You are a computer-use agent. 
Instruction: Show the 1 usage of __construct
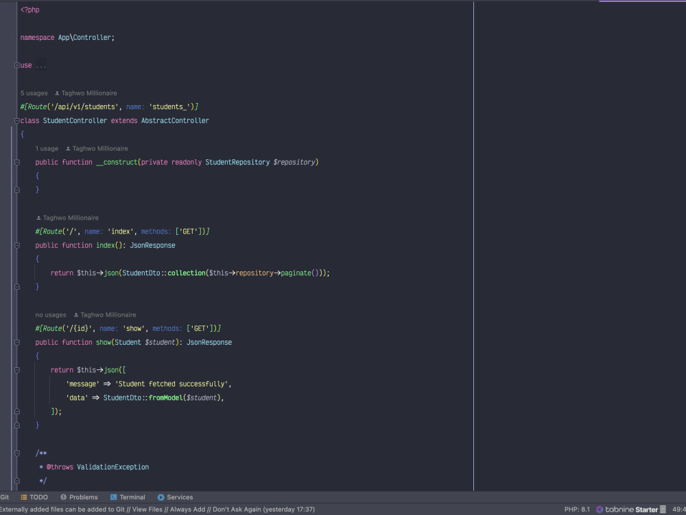point(47,148)
